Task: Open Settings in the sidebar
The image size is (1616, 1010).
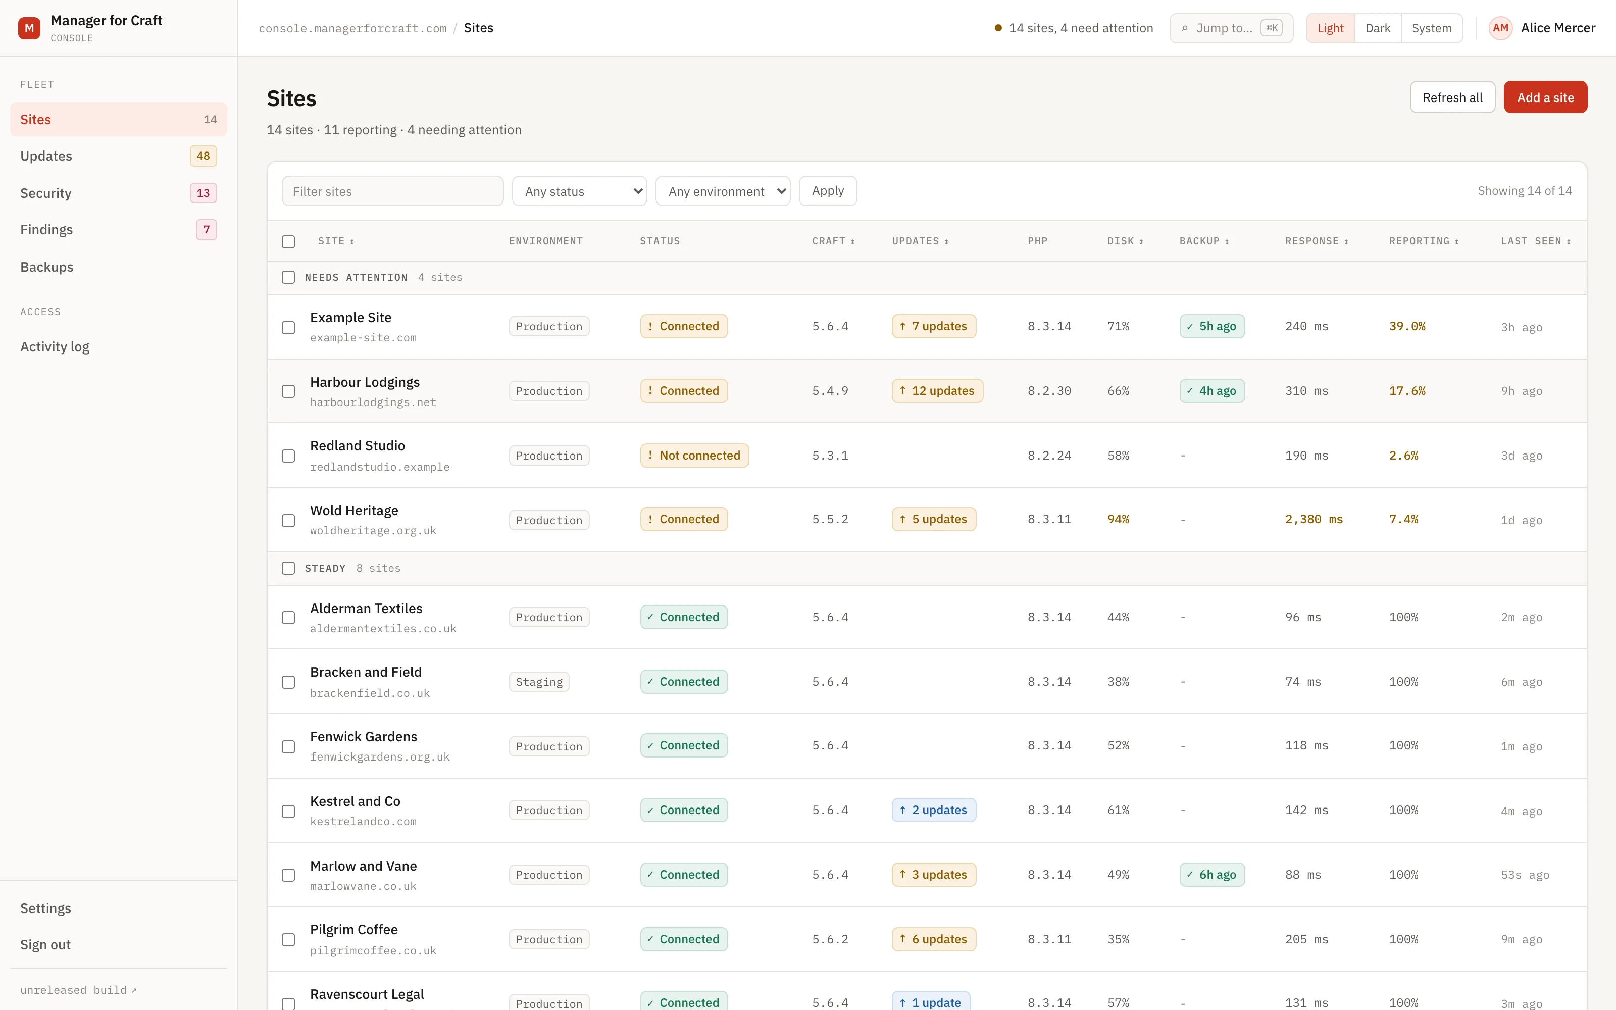Action: pos(118,908)
